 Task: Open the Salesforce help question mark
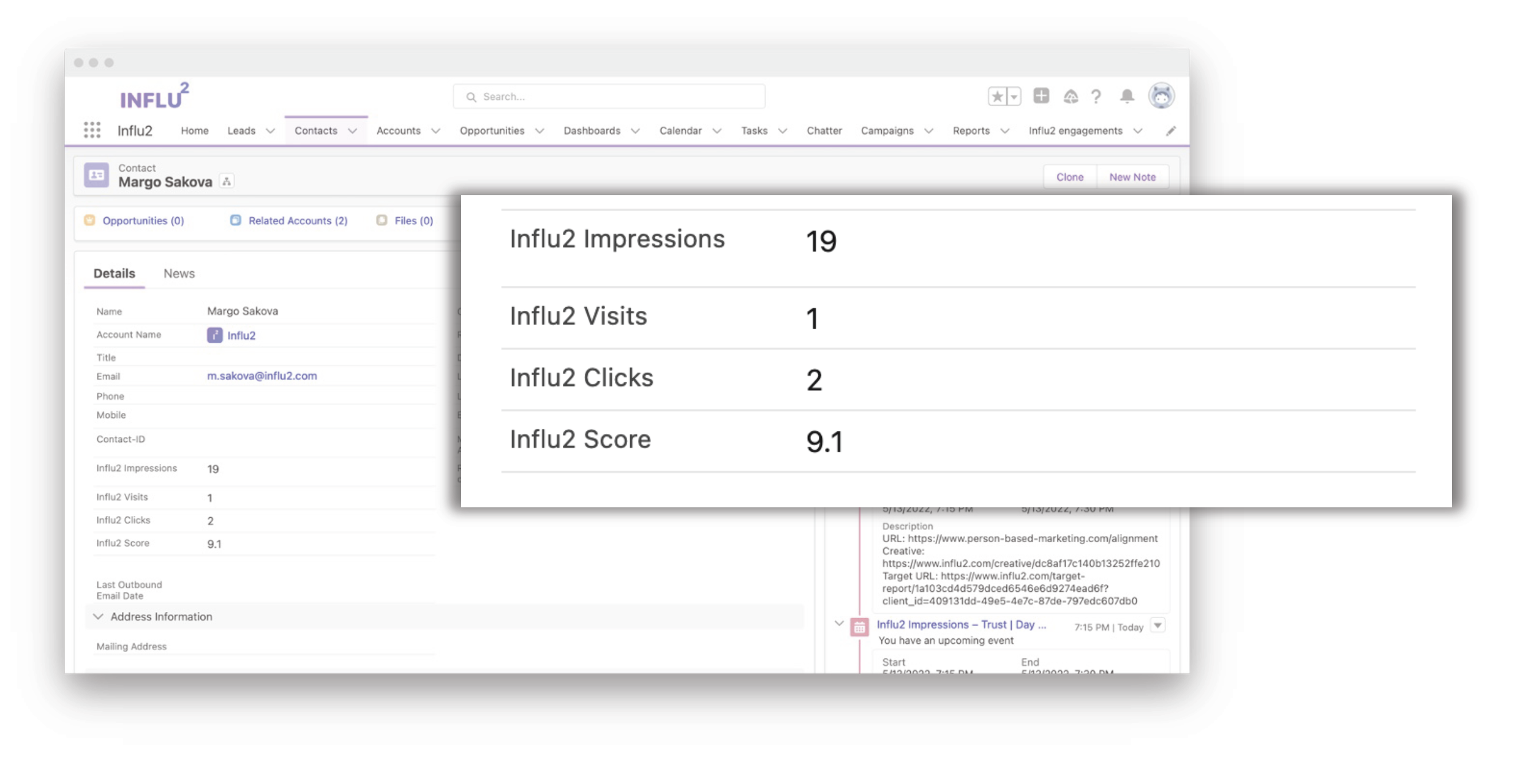click(1096, 97)
